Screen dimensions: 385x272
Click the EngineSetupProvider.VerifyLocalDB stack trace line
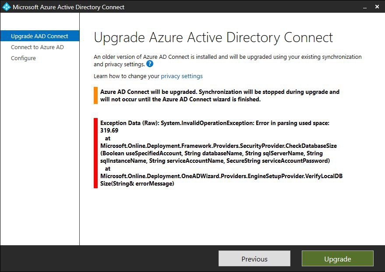(221, 176)
